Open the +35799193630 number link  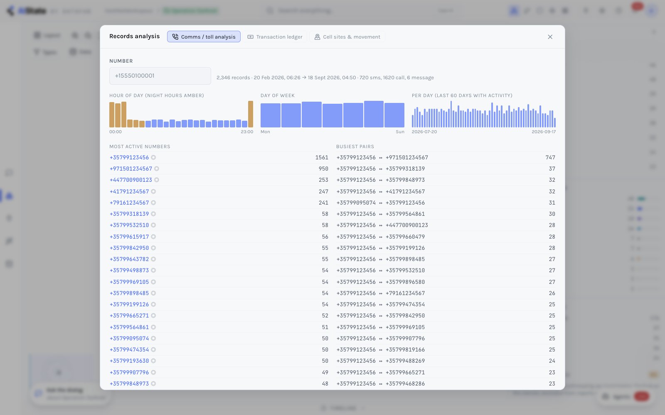[x=129, y=361]
